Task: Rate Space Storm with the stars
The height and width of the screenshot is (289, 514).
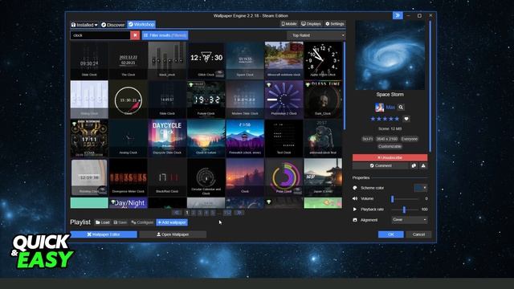Action: tap(385, 119)
